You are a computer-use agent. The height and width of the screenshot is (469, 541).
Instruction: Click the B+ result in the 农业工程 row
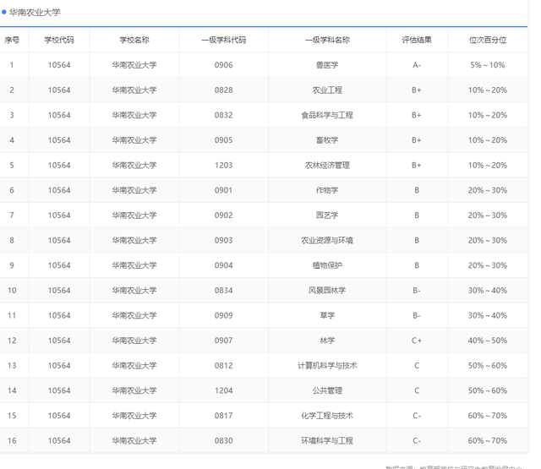417,90
